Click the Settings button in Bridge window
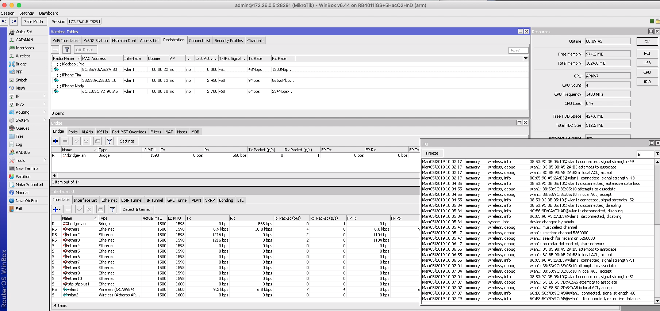This screenshot has height=311, width=660. (127, 141)
